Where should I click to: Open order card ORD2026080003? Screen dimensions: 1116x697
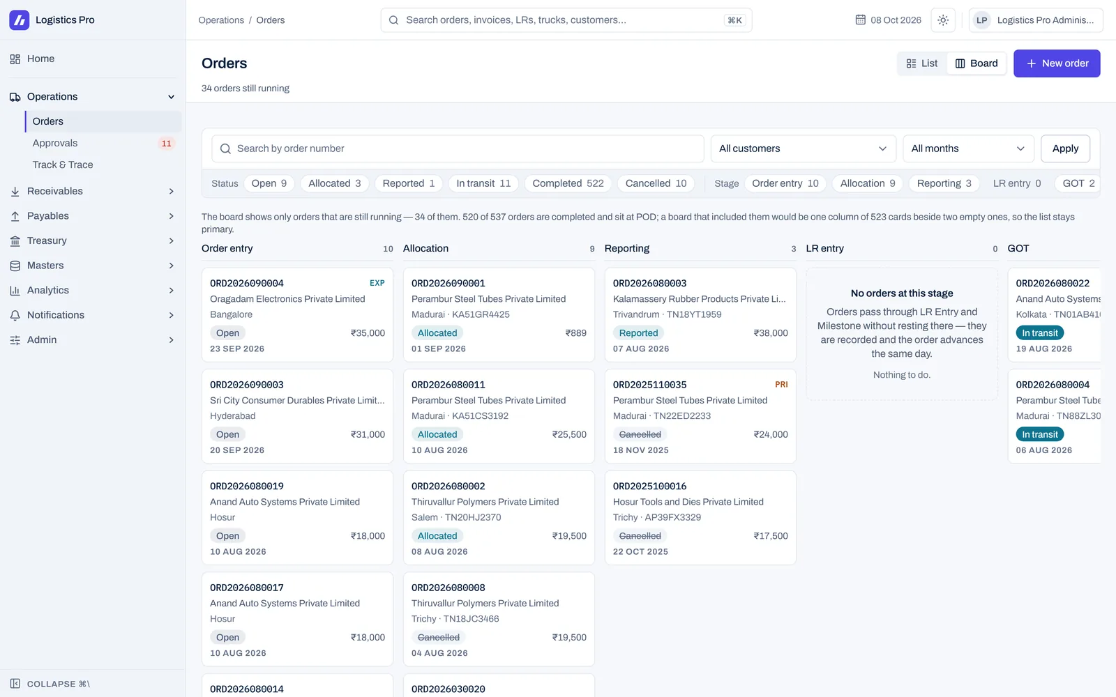(700, 315)
